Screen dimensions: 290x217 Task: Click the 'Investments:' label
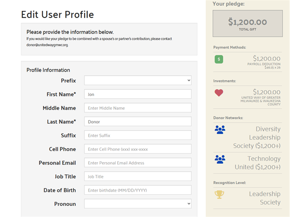[x=224, y=81]
